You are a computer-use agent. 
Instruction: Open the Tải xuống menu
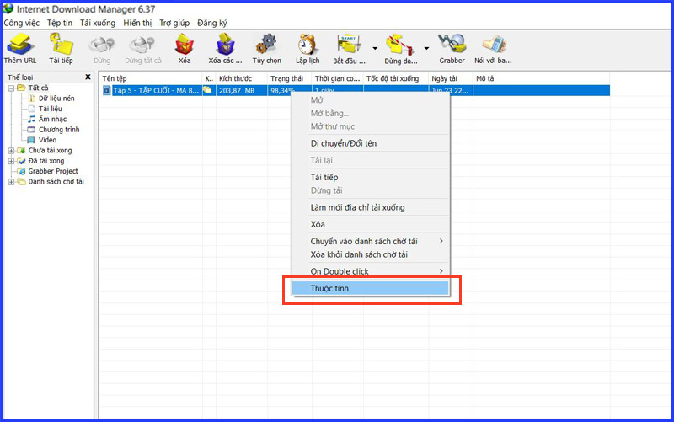pyautogui.click(x=98, y=23)
